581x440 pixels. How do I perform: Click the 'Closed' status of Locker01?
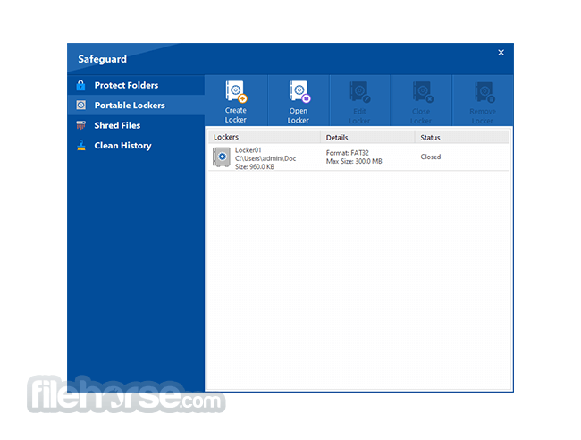click(x=431, y=157)
